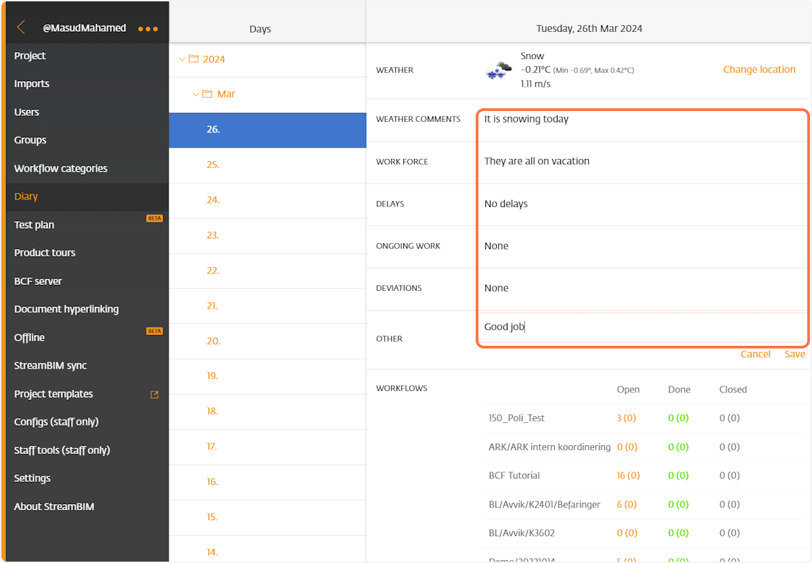This screenshot has width=812, height=563.
Task: Open Staff tools (staff only)
Action: [x=87, y=450]
